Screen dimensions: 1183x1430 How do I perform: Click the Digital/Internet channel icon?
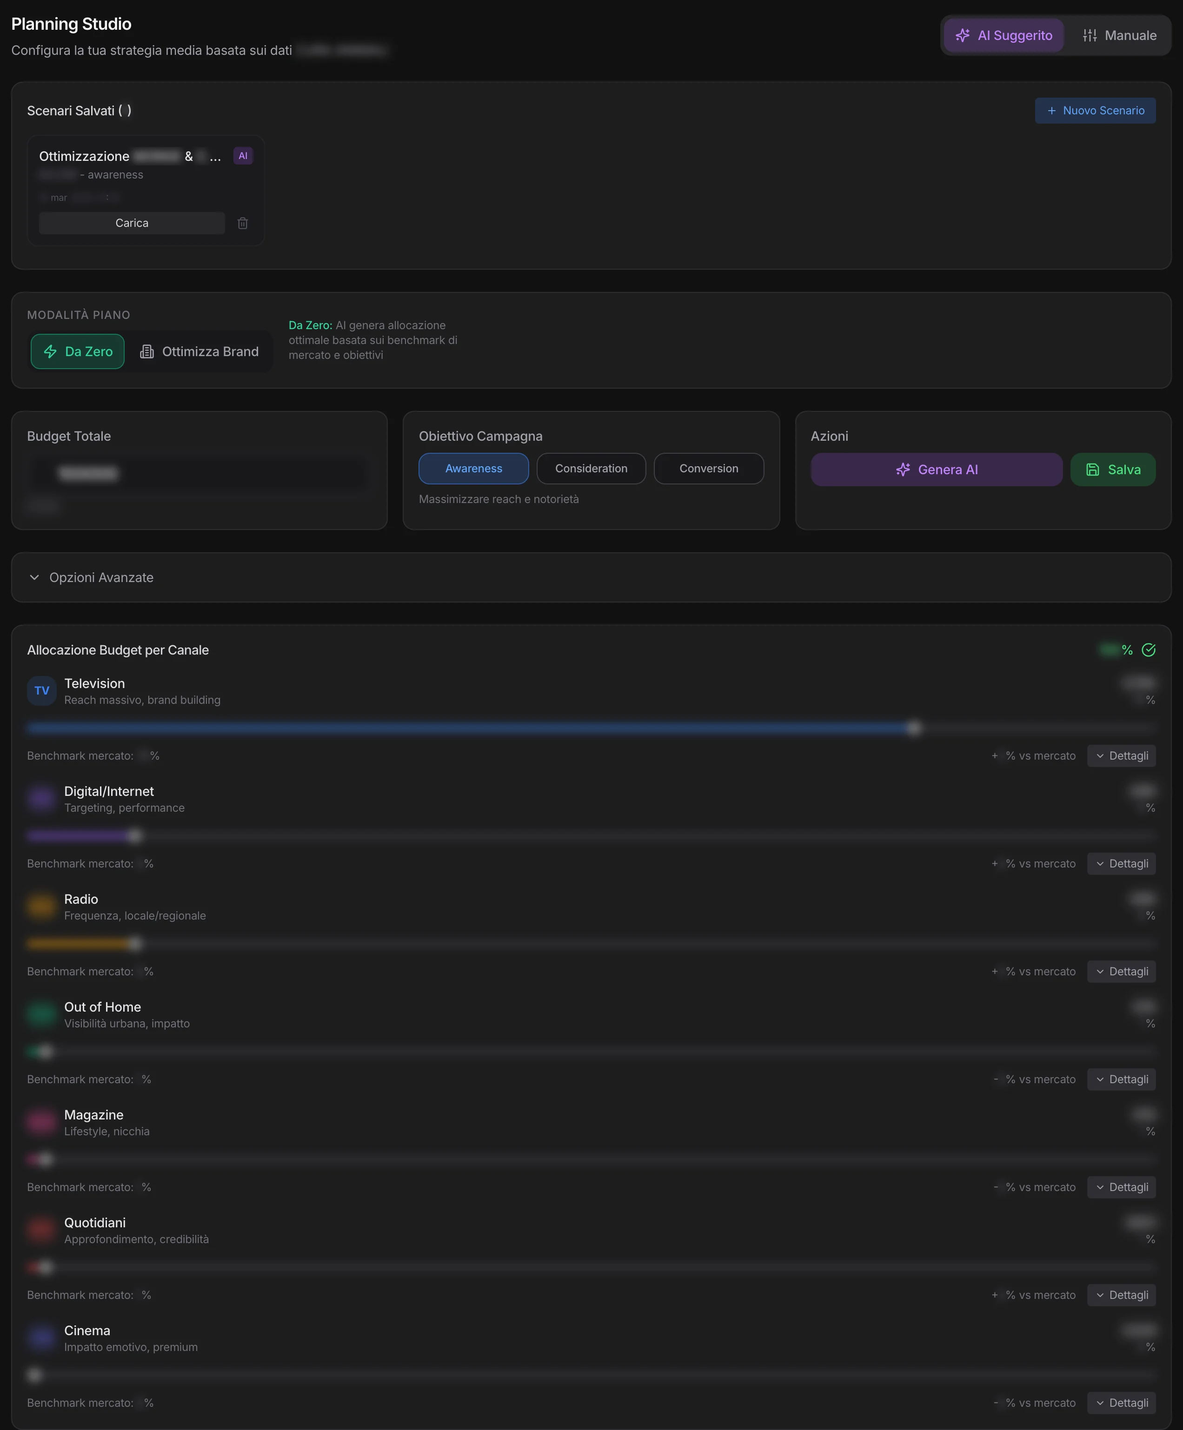(x=41, y=798)
